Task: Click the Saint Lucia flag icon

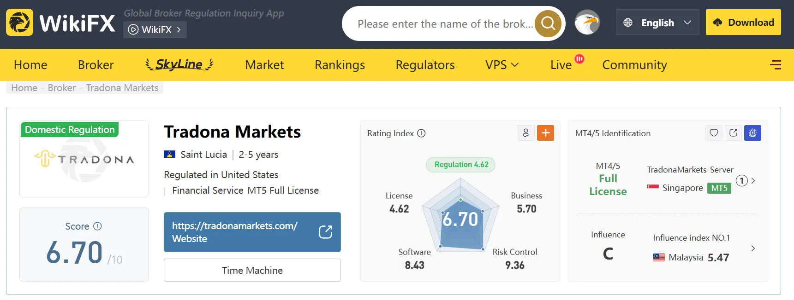Action: click(x=169, y=154)
